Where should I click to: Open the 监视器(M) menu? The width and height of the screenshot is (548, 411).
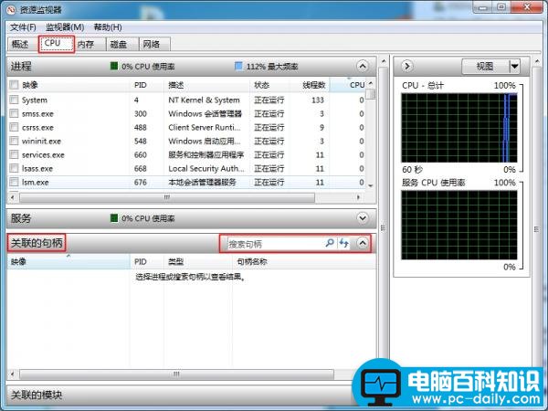click(x=65, y=27)
